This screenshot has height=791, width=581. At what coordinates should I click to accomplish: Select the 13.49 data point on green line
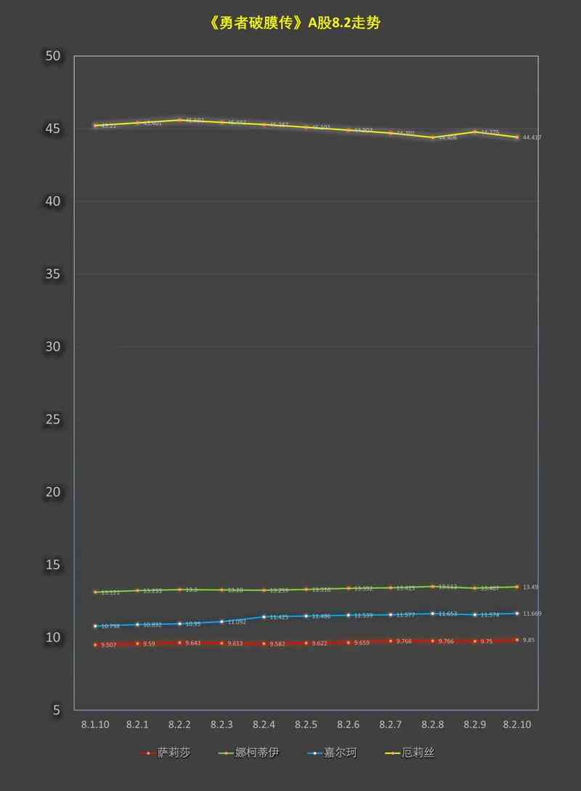coord(516,587)
